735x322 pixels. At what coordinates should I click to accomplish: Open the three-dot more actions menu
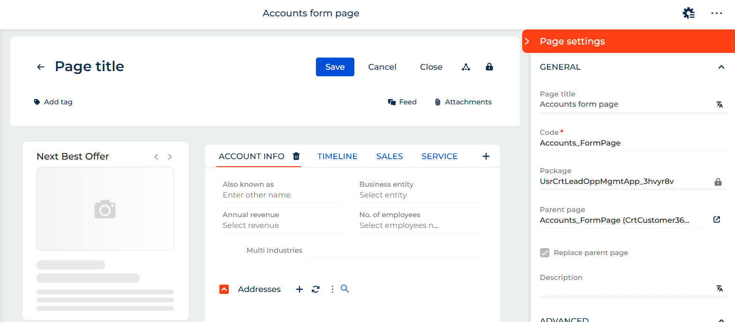point(717,13)
